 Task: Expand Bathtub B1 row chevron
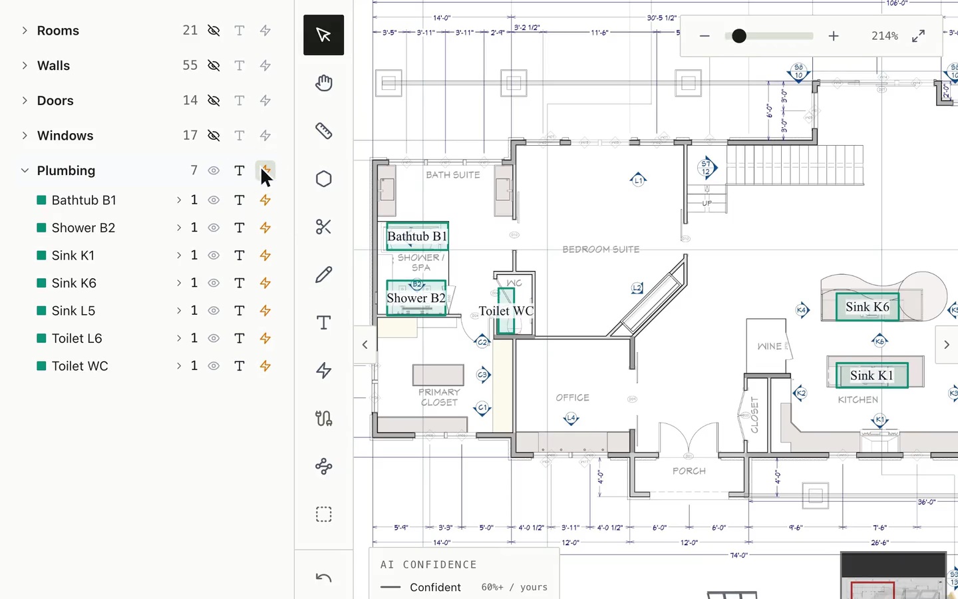point(178,200)
